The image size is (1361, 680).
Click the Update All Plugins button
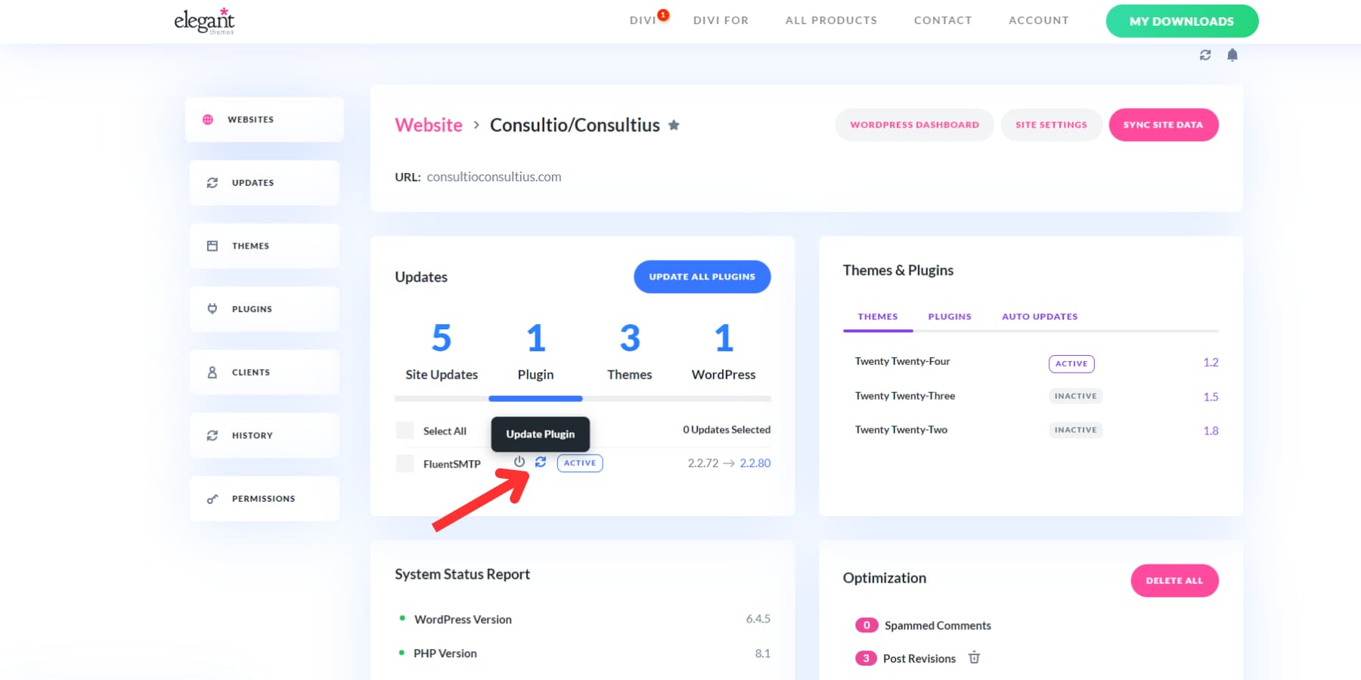[701, 277]
